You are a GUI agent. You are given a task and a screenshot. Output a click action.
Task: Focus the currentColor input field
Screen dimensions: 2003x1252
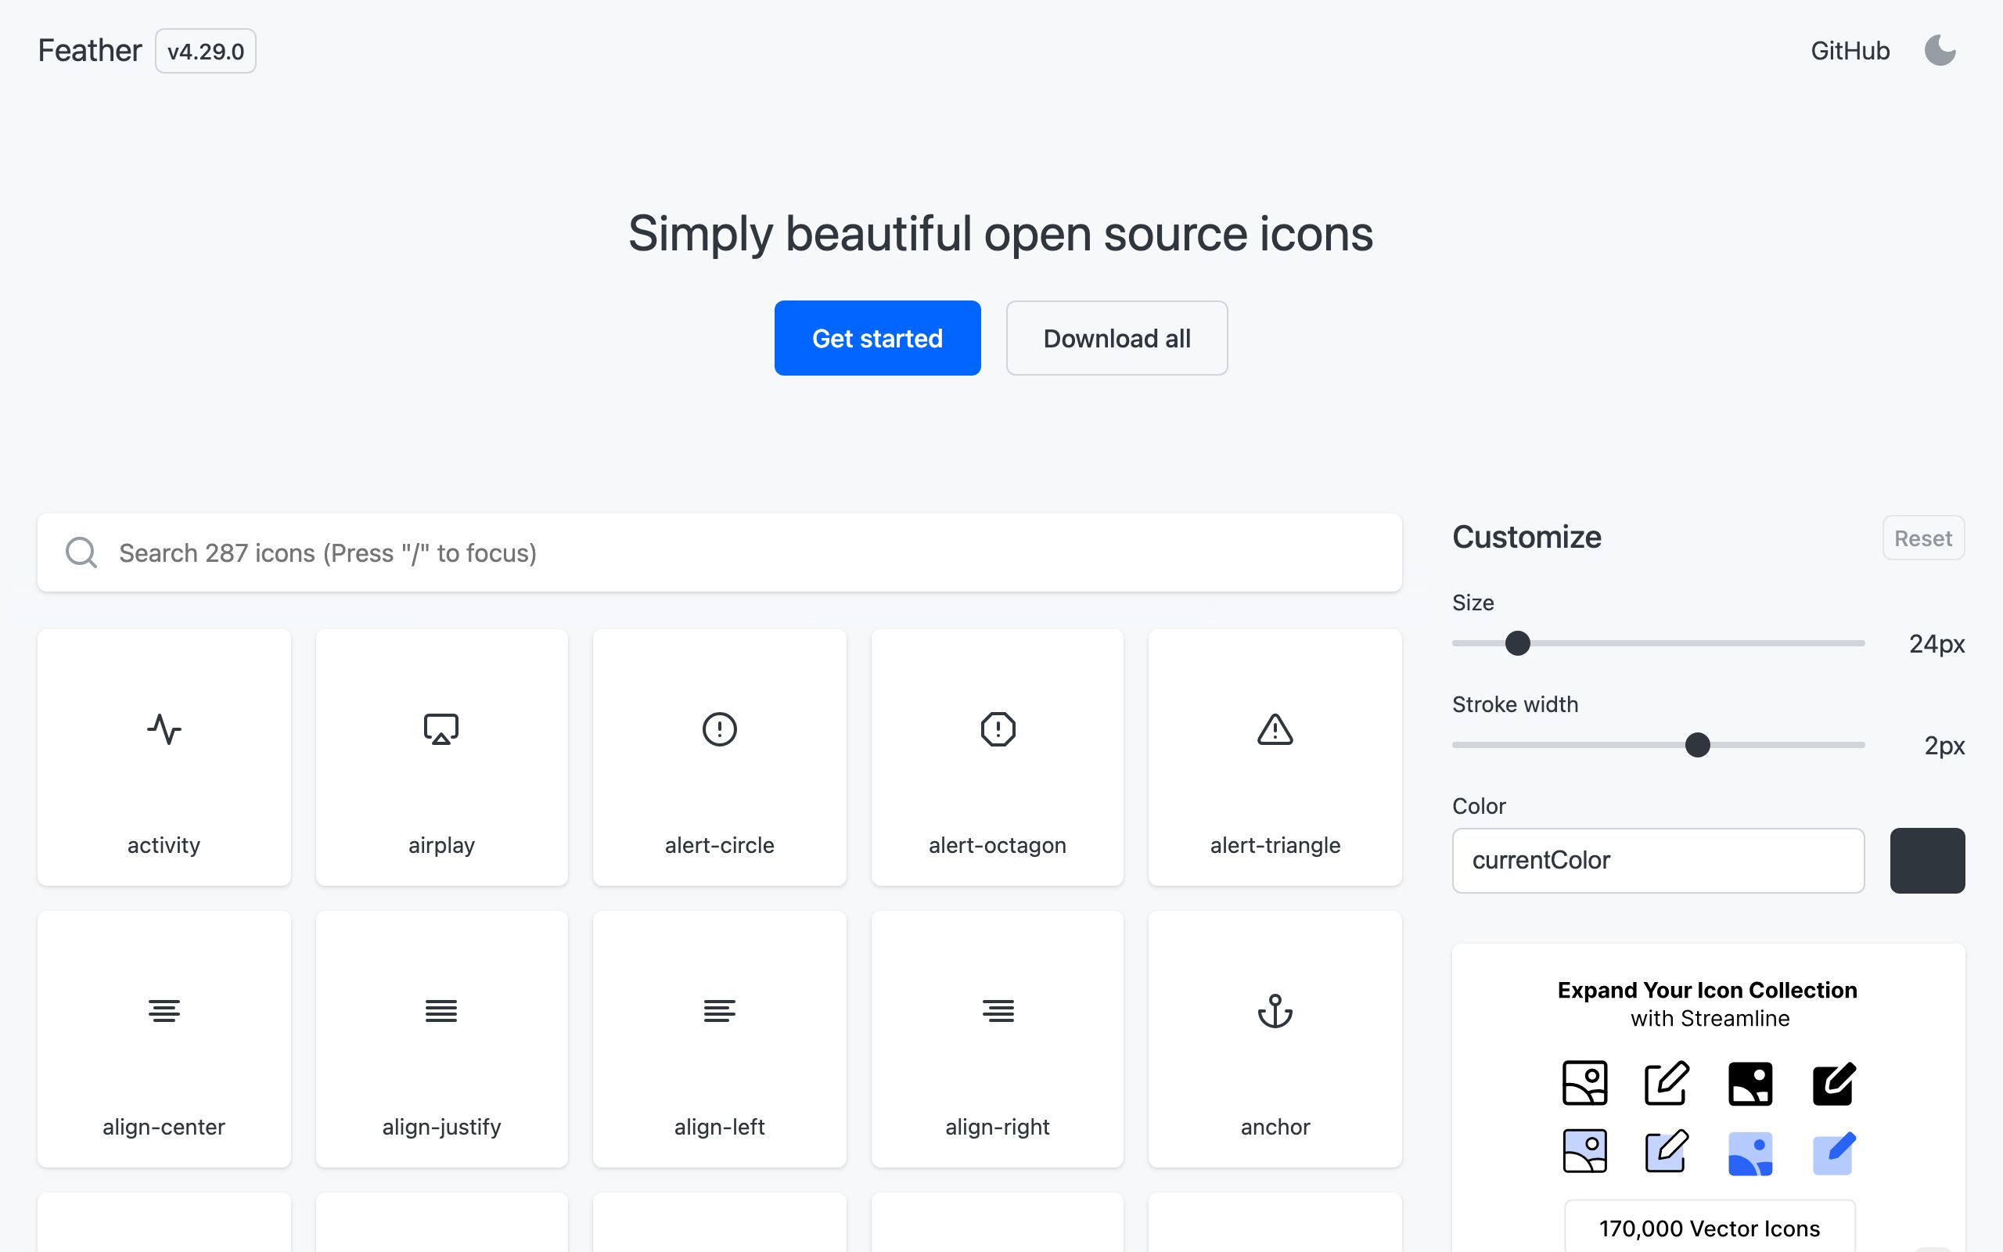coord(1658,860)
